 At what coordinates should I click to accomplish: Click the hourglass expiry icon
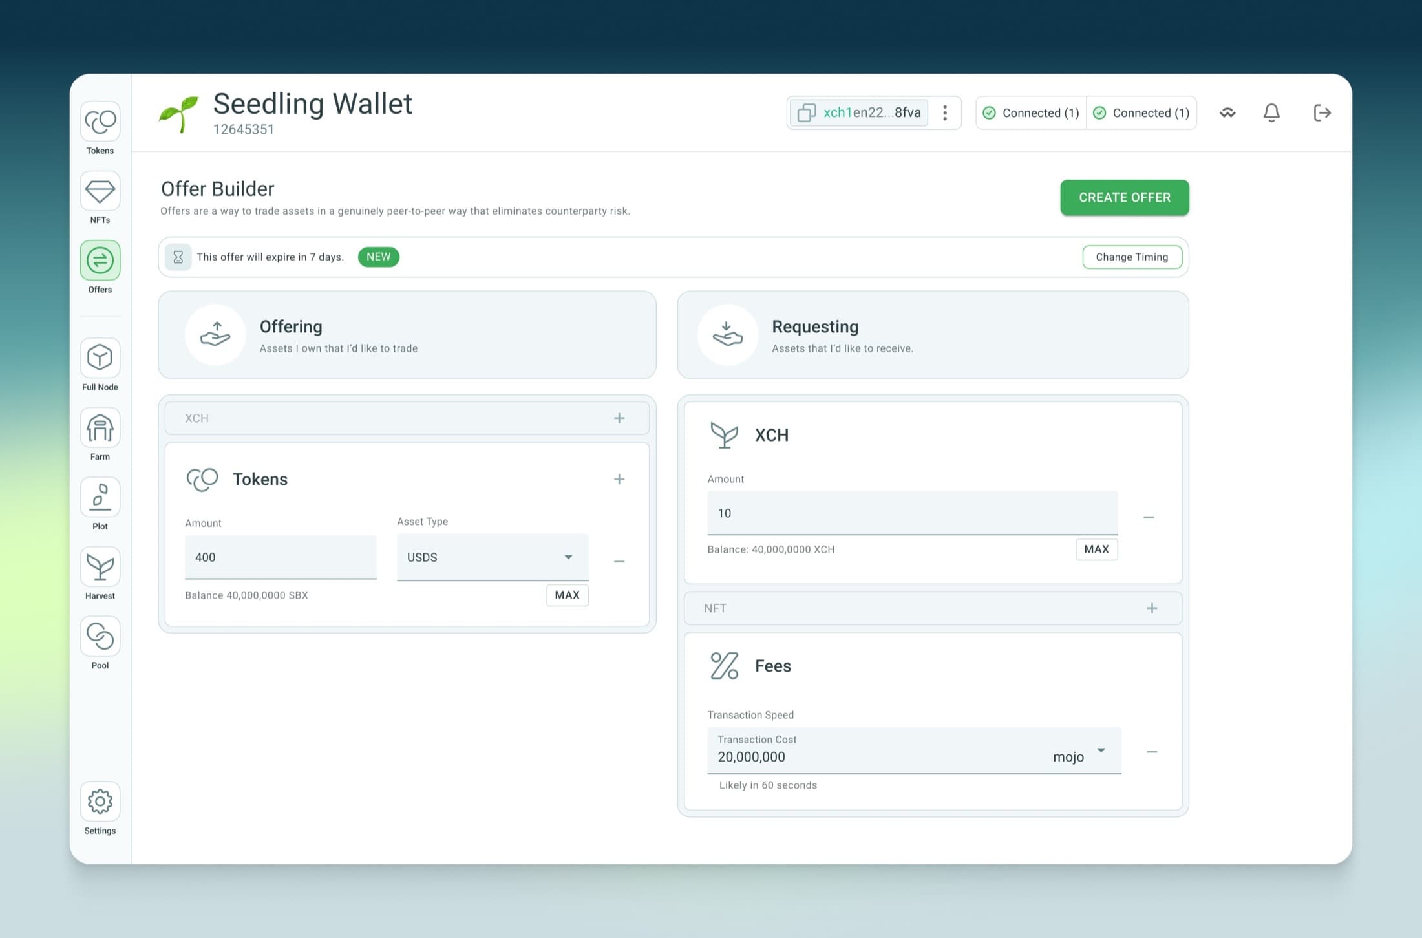[178, 257]
